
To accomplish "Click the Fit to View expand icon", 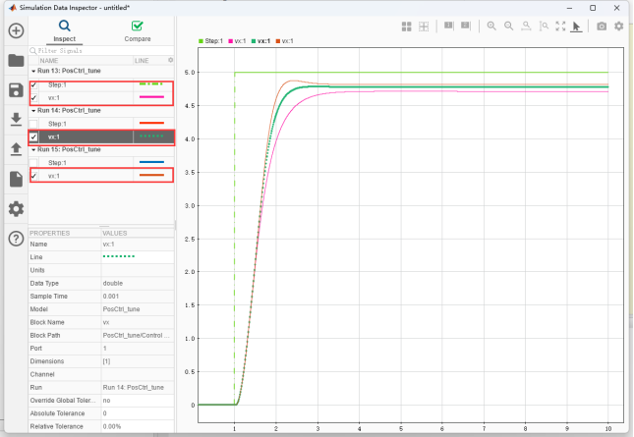I will (560, 27).
